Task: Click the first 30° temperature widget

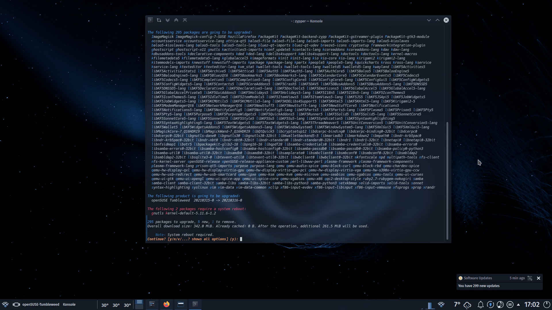Action: coord(105,305)
